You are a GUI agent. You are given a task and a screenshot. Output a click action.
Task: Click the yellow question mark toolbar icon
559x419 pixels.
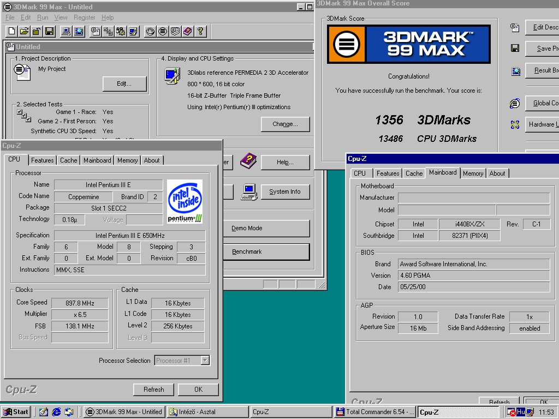pos(200,31)
